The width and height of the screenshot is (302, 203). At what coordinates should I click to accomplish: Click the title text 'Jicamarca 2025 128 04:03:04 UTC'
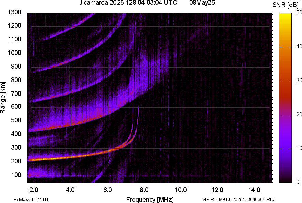coord(128,3)
